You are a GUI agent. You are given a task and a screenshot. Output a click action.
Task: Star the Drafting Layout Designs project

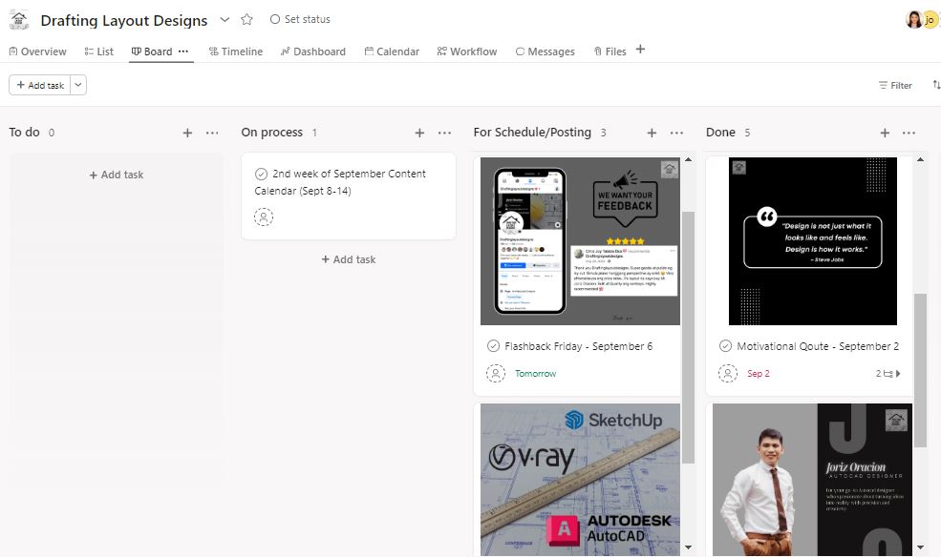pos(246,19)
